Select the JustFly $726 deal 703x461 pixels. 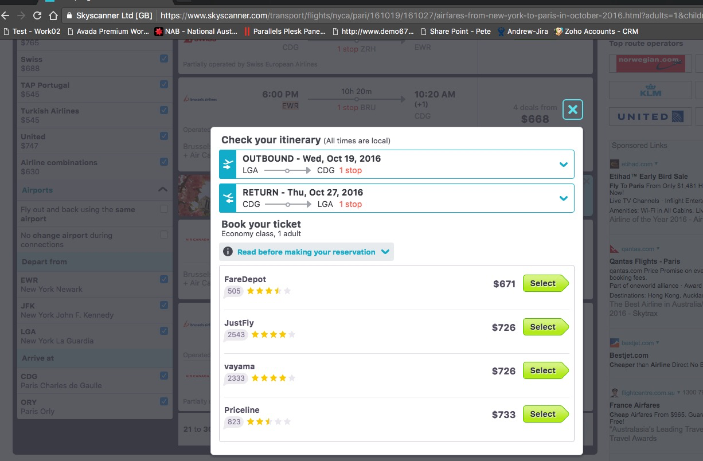(x=545, y=327)
